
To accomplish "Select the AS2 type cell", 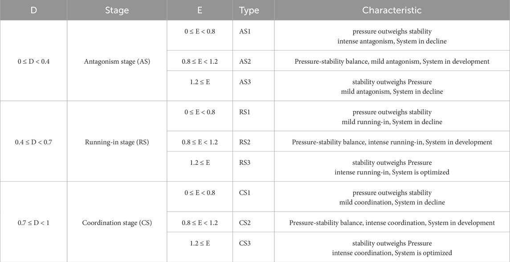I will (x=245, y=62).
